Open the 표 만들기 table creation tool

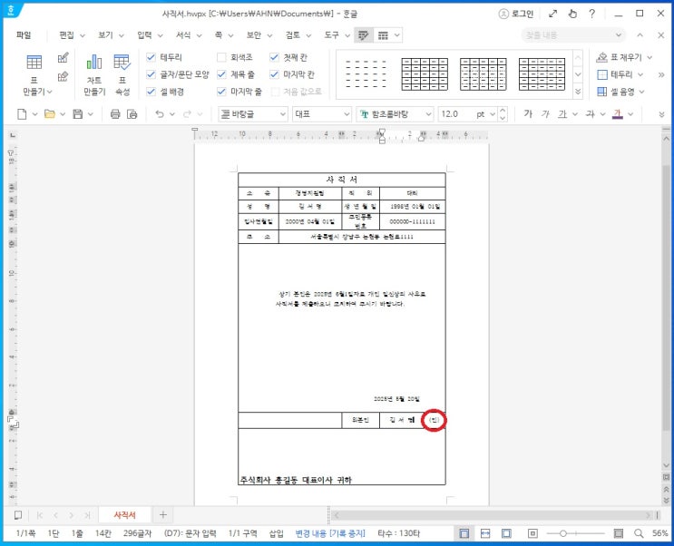click(x=34, y=74)
